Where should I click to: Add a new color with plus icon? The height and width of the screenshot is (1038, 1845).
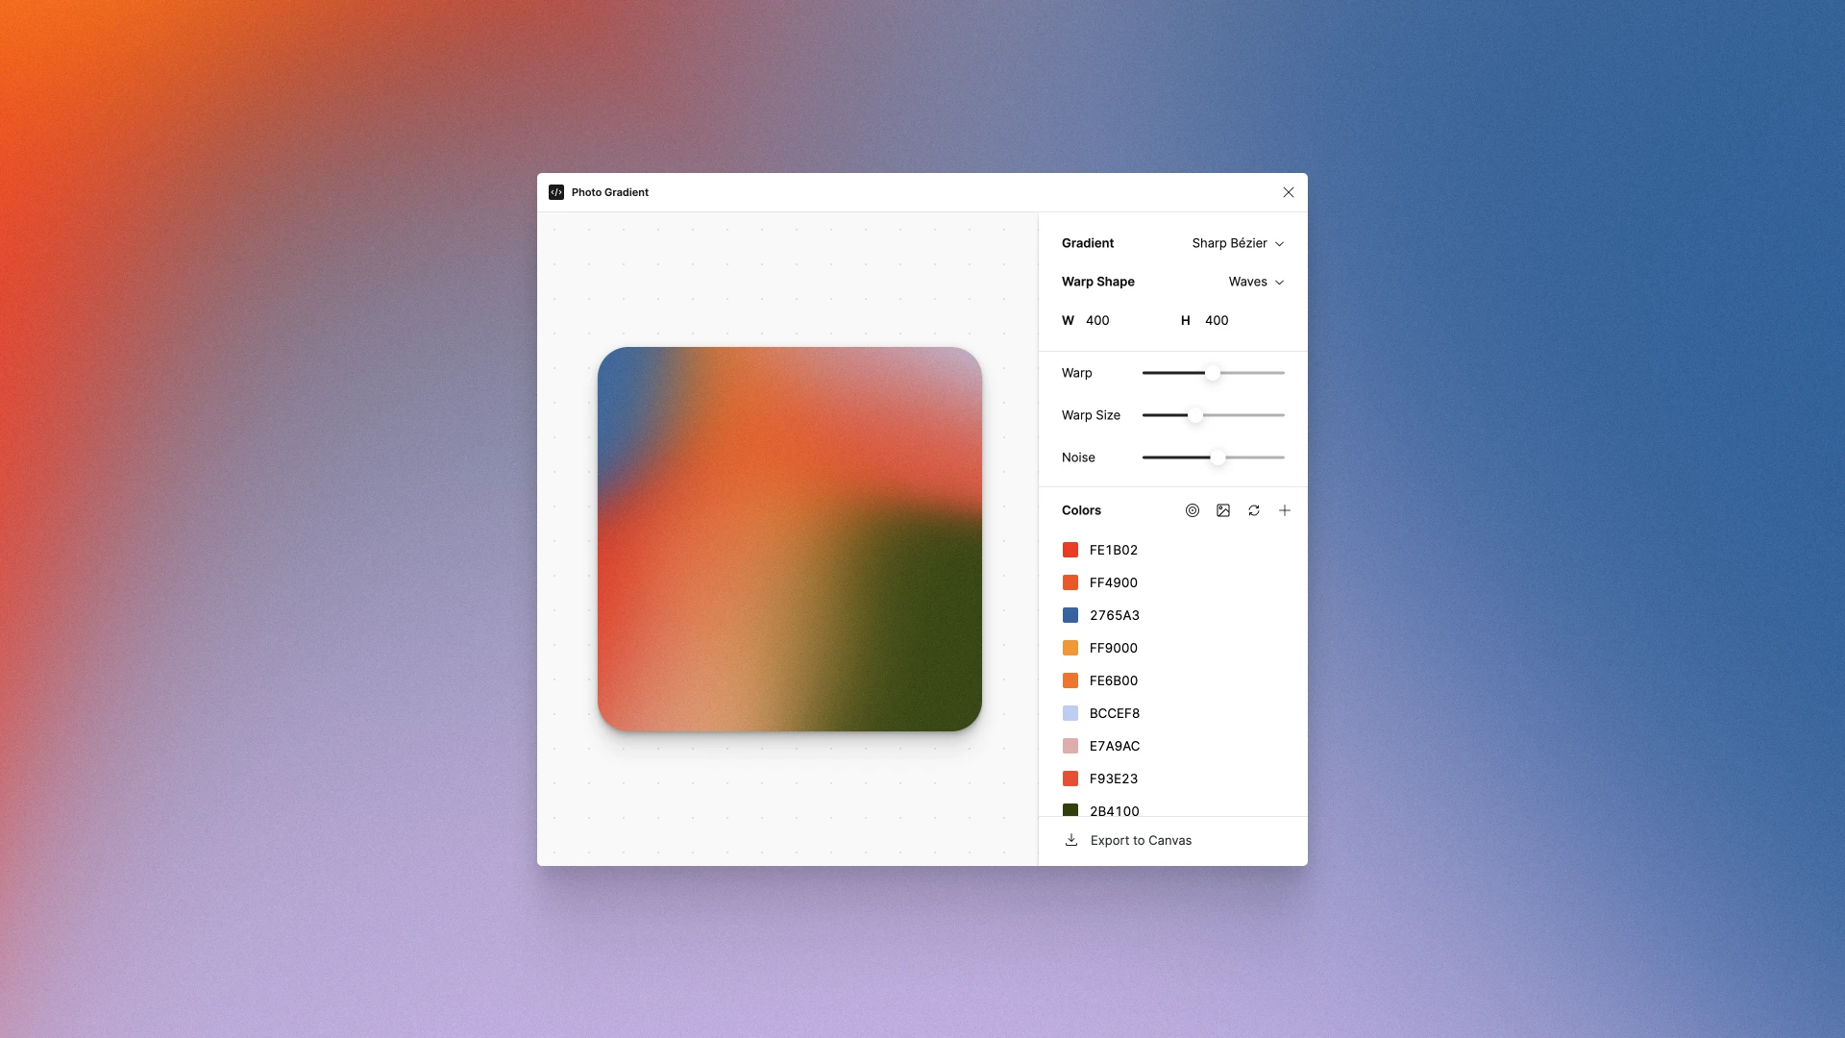[1284, 510]
